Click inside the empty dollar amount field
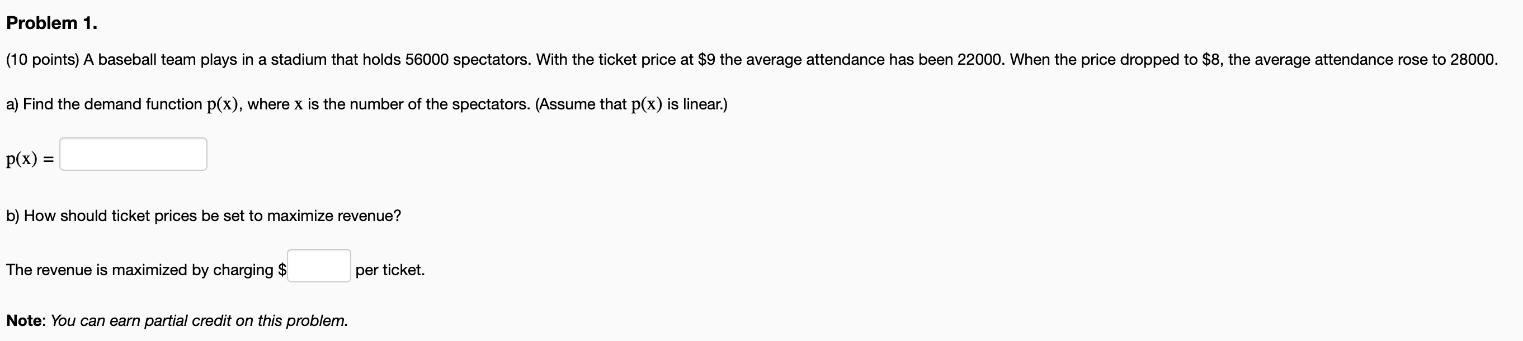Screen dimensions: 1523x341 tap(318, 267)
